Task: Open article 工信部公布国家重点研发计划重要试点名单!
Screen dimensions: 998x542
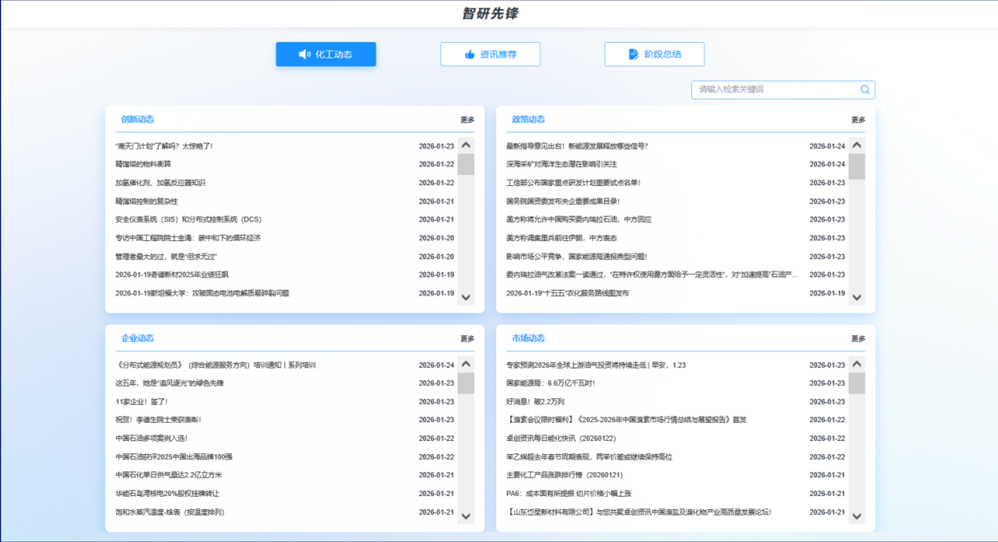Action: pos(573,183)
